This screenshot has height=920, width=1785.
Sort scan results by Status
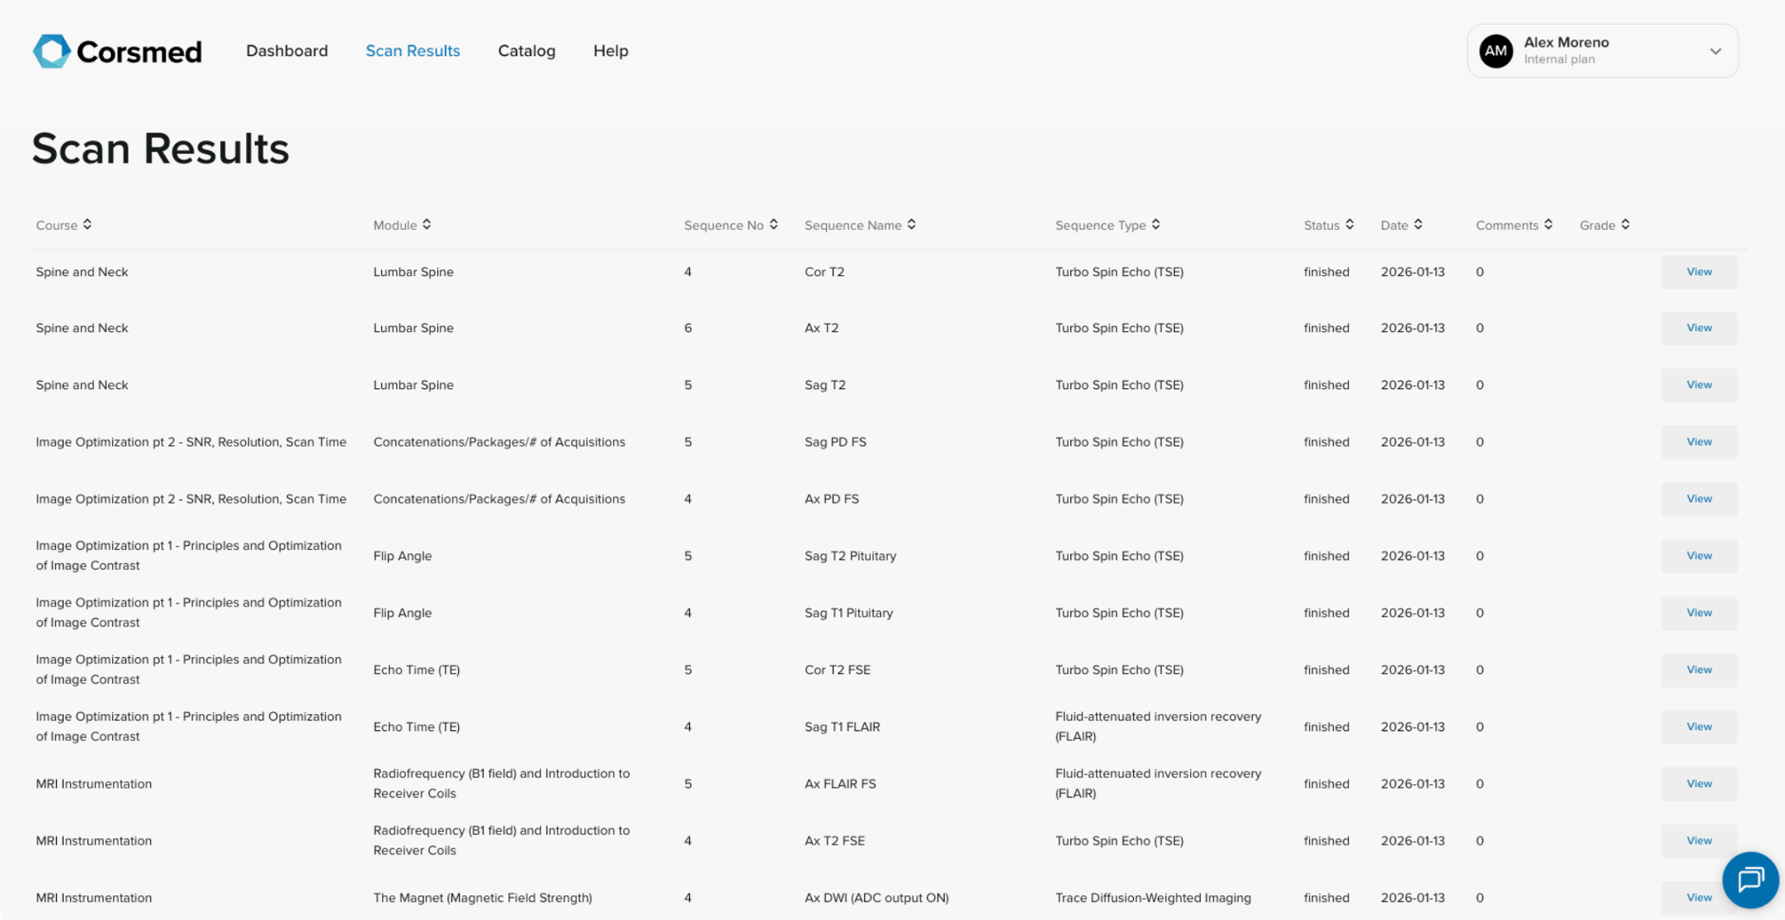click(1349, 225)
